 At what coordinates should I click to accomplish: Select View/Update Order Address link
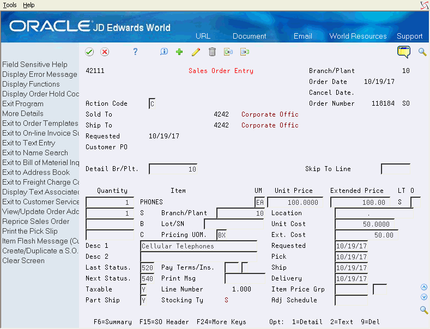(40, 211)
